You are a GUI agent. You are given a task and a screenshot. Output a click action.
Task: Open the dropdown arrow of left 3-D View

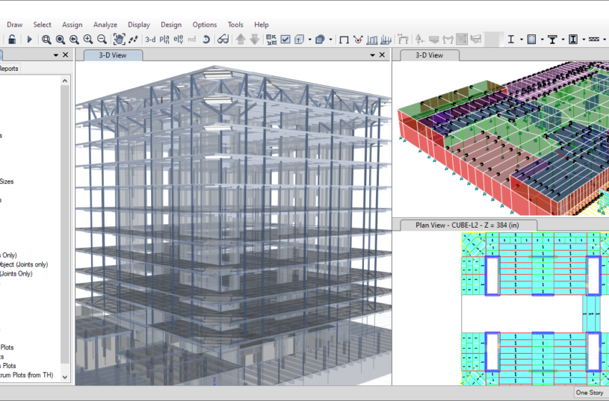click(x=372, y=55)
